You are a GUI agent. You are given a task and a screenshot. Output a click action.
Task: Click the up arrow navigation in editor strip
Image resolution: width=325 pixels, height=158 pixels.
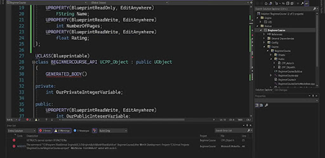[46, 120]
